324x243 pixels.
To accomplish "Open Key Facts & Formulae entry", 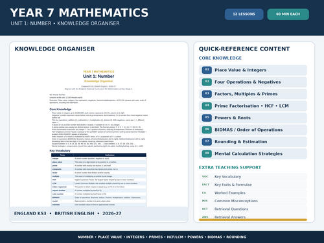I will (x=253, y=185).
